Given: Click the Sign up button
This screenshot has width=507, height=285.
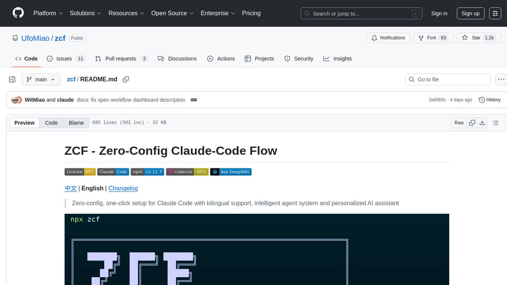Looking at the screenshot, I should click(x=470, y=13).
